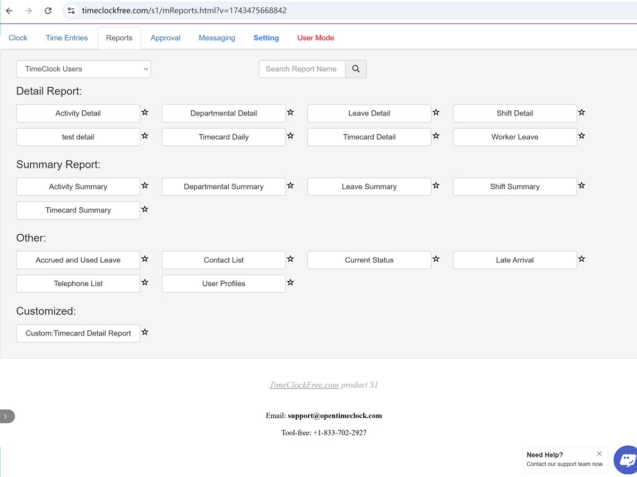Image resolution: width=637 pixels, height=477 pixels.
Task: Follow the TimeClockFree.com footer link
Action: 304,385
